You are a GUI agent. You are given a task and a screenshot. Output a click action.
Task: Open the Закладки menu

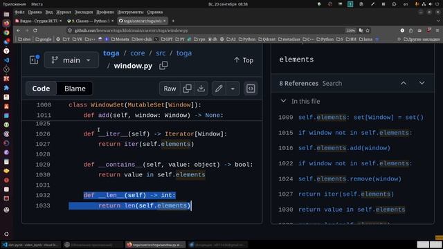click(x=84, y=12)
